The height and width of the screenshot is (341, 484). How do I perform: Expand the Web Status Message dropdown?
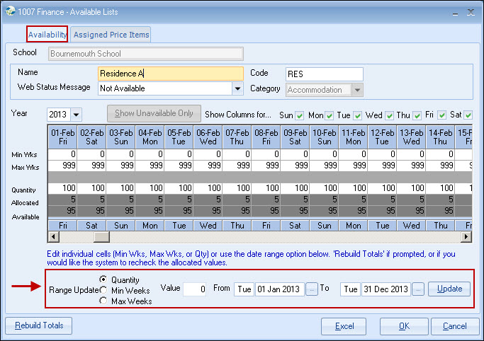click(x=237, y=88)
